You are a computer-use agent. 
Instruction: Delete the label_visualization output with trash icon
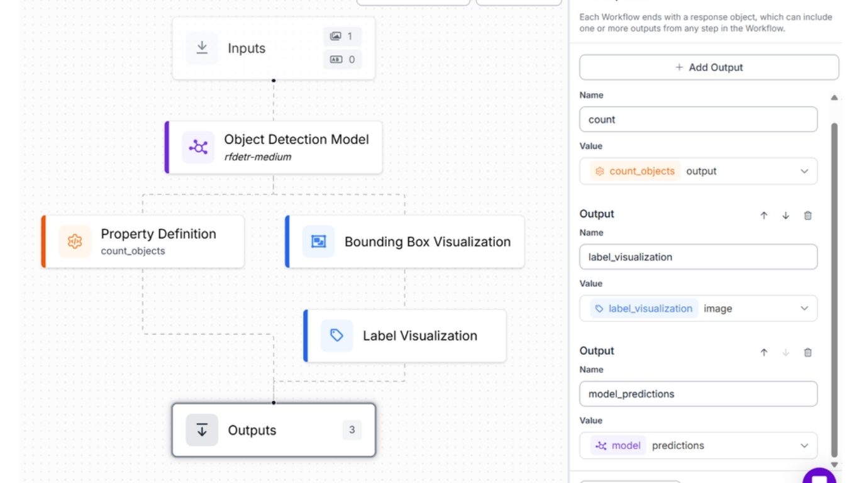coord(807,215)
